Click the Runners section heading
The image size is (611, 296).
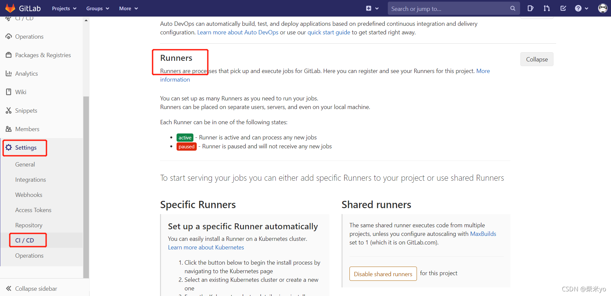click(176, 58)
